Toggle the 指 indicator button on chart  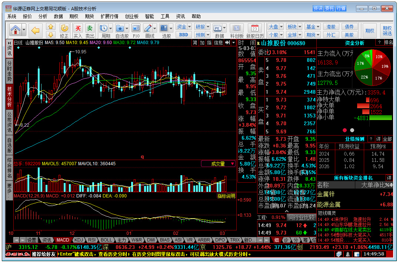(209, 43)
